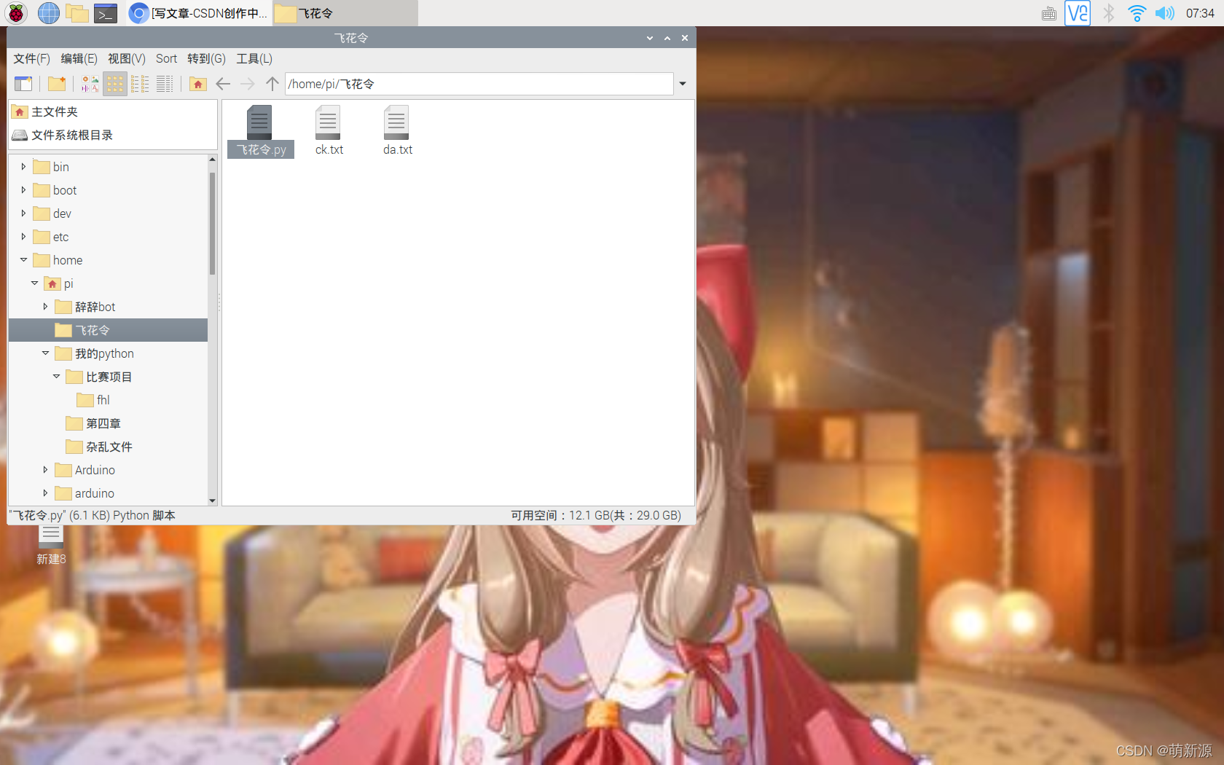Expand the 辞辞bot folder node
Screen dimensions: 1224x765
45,307
